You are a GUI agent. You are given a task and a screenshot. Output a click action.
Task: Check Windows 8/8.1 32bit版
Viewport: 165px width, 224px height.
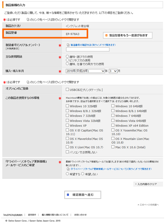[67, 111]
